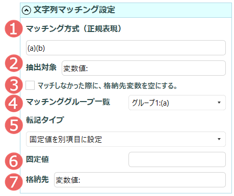Click the red number 4 marker

(x=14, y=103)
